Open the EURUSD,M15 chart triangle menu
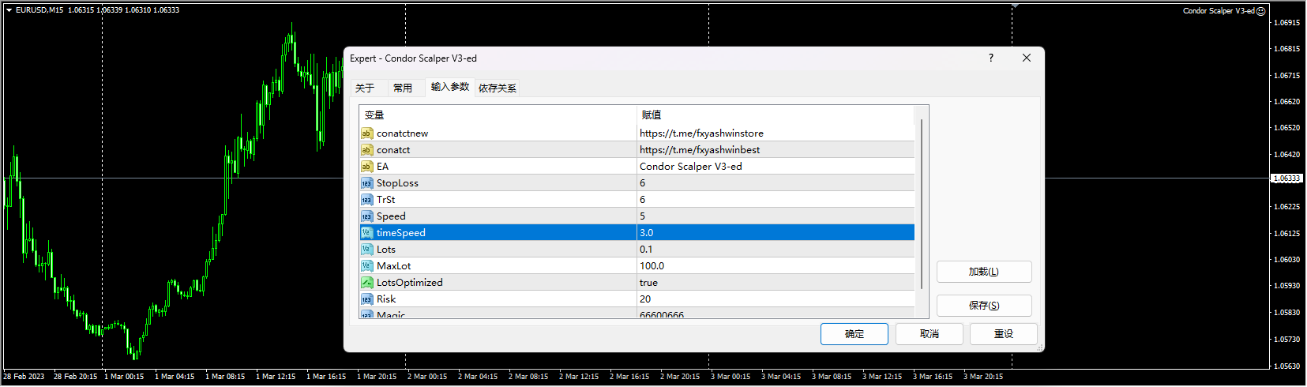1307x387 pixels. click(x=9, y=10)
